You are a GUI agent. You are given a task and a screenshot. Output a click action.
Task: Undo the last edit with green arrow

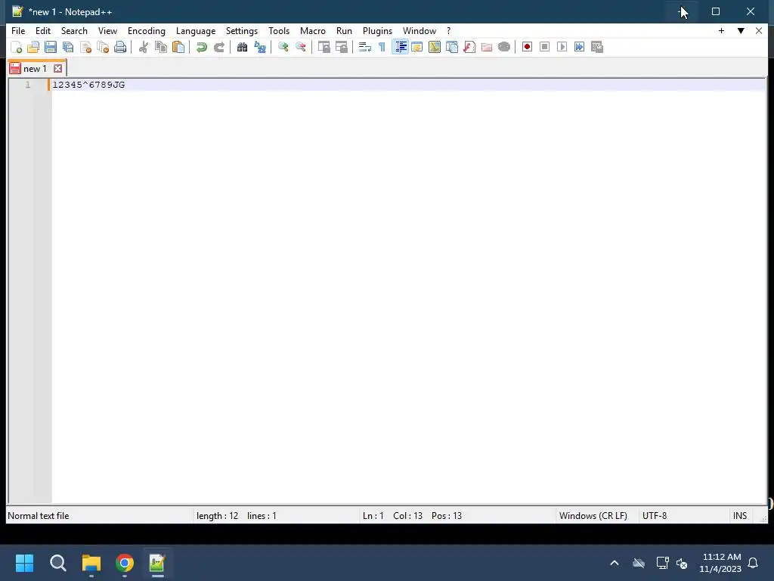pyautogui.click(x=201, y=47)
